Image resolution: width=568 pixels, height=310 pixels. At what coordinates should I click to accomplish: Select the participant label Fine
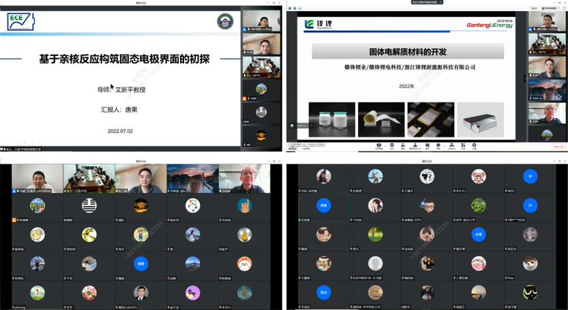509,278
